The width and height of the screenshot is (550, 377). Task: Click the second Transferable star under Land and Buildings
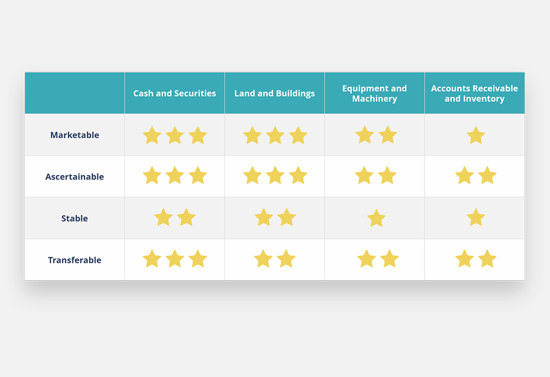286,259
